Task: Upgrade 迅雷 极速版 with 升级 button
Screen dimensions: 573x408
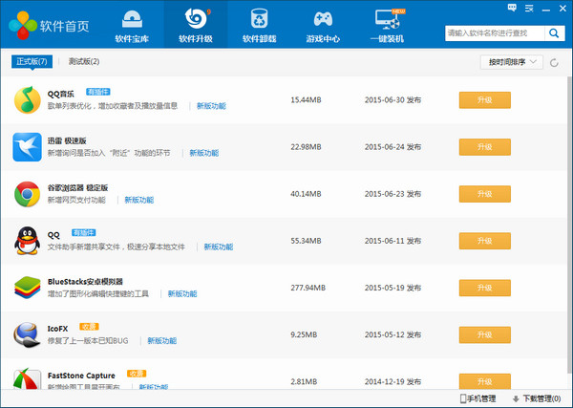Action: point(484,146)
